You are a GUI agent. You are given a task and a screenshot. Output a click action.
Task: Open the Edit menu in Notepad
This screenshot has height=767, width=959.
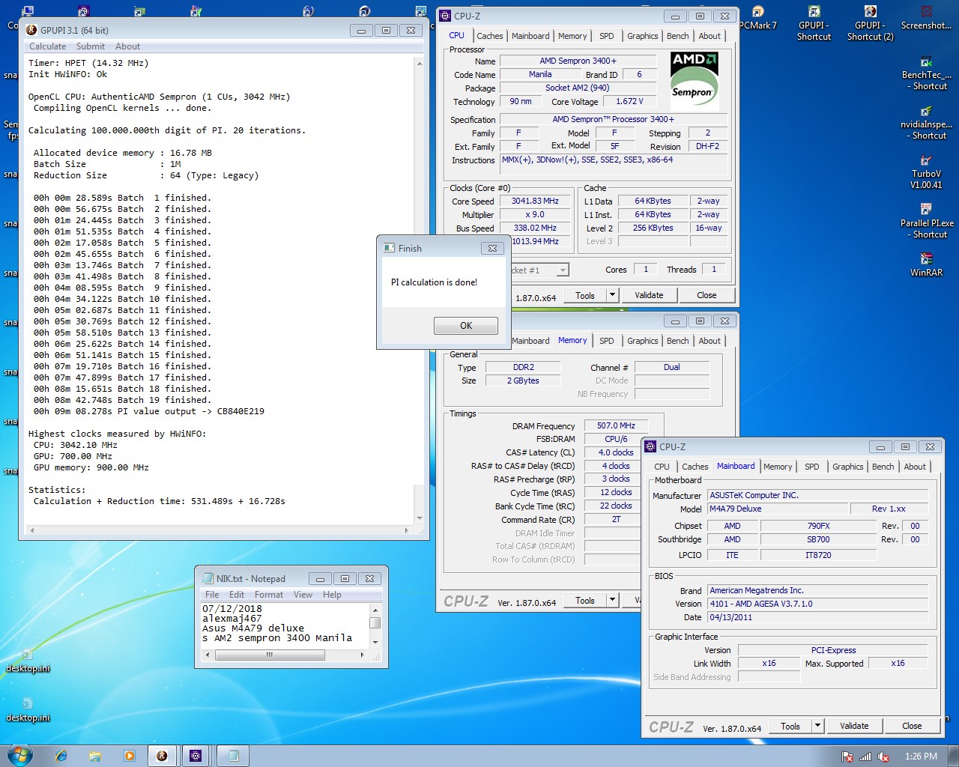[x=237, y=595]
